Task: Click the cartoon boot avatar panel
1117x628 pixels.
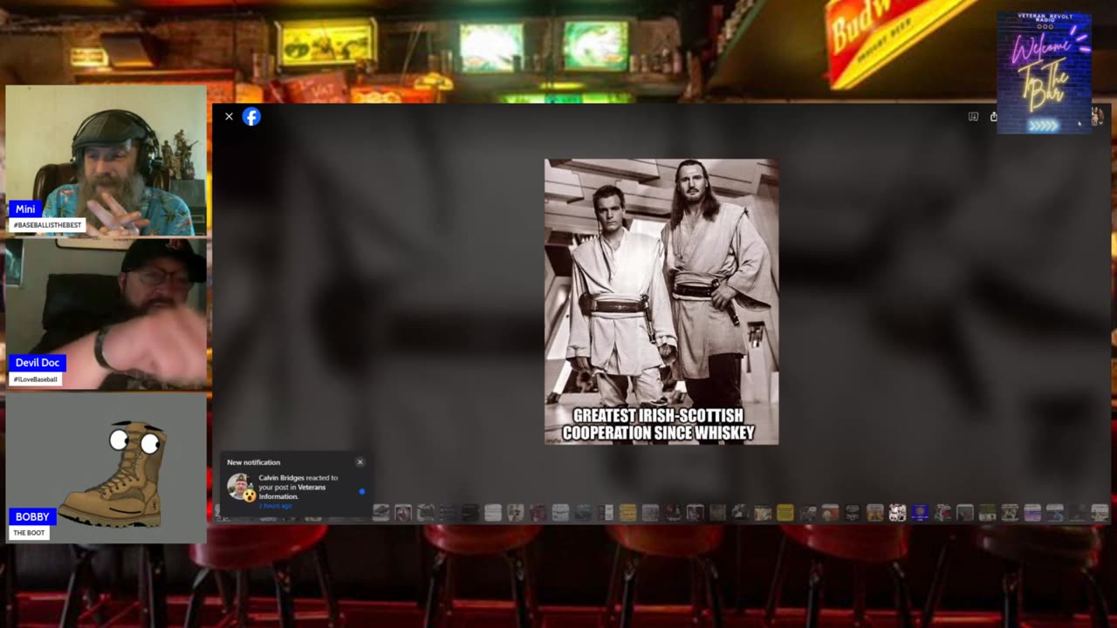Action: 106,468
